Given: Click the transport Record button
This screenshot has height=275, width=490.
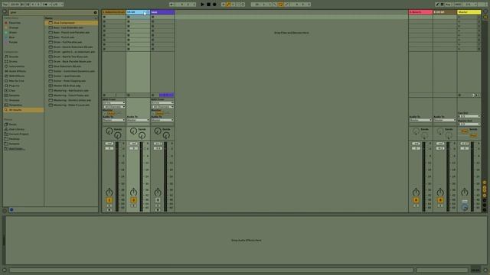Looking at the screenshot, I should point(214,5).
